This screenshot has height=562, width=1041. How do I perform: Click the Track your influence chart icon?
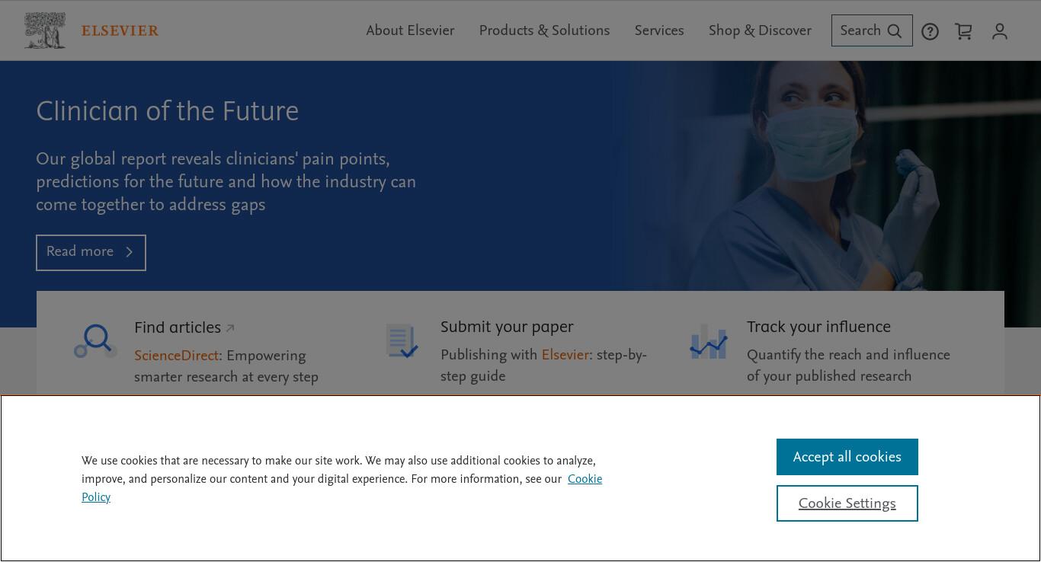[708, 341]
